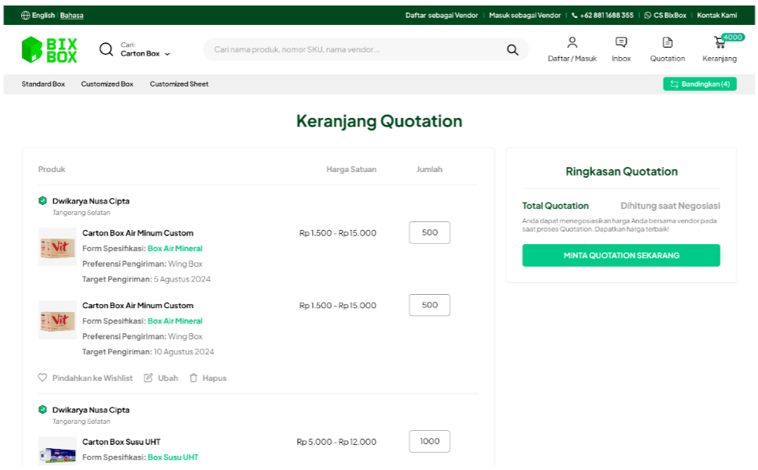Click the heart icon Pindahkan ke Wishlist
This screenshot has height=470, width=758.
pos(43,378)
